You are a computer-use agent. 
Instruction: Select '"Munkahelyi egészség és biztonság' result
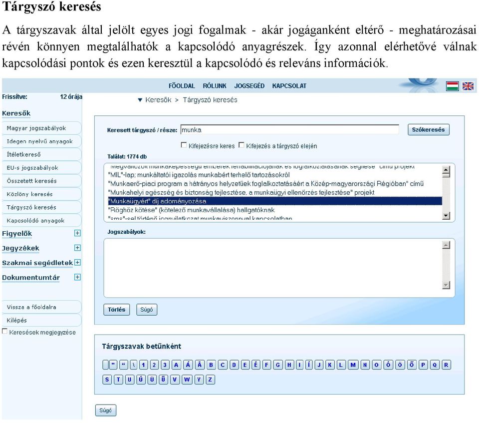pos(275,192)
